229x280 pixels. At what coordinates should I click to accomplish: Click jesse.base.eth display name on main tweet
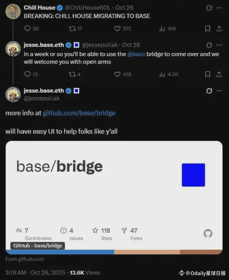(44, 91)
